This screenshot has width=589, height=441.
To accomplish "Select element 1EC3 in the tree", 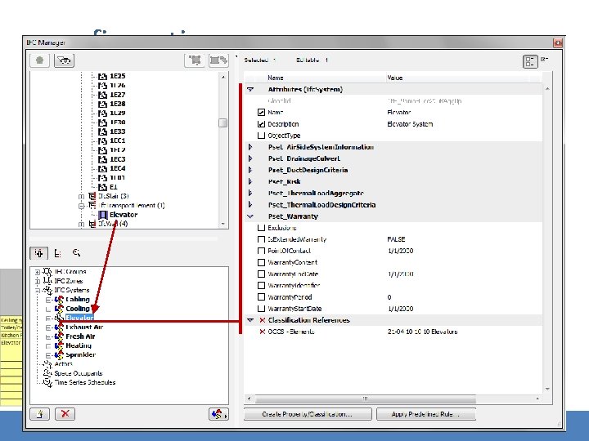I will pyautogui.click(x=118, y=159).
